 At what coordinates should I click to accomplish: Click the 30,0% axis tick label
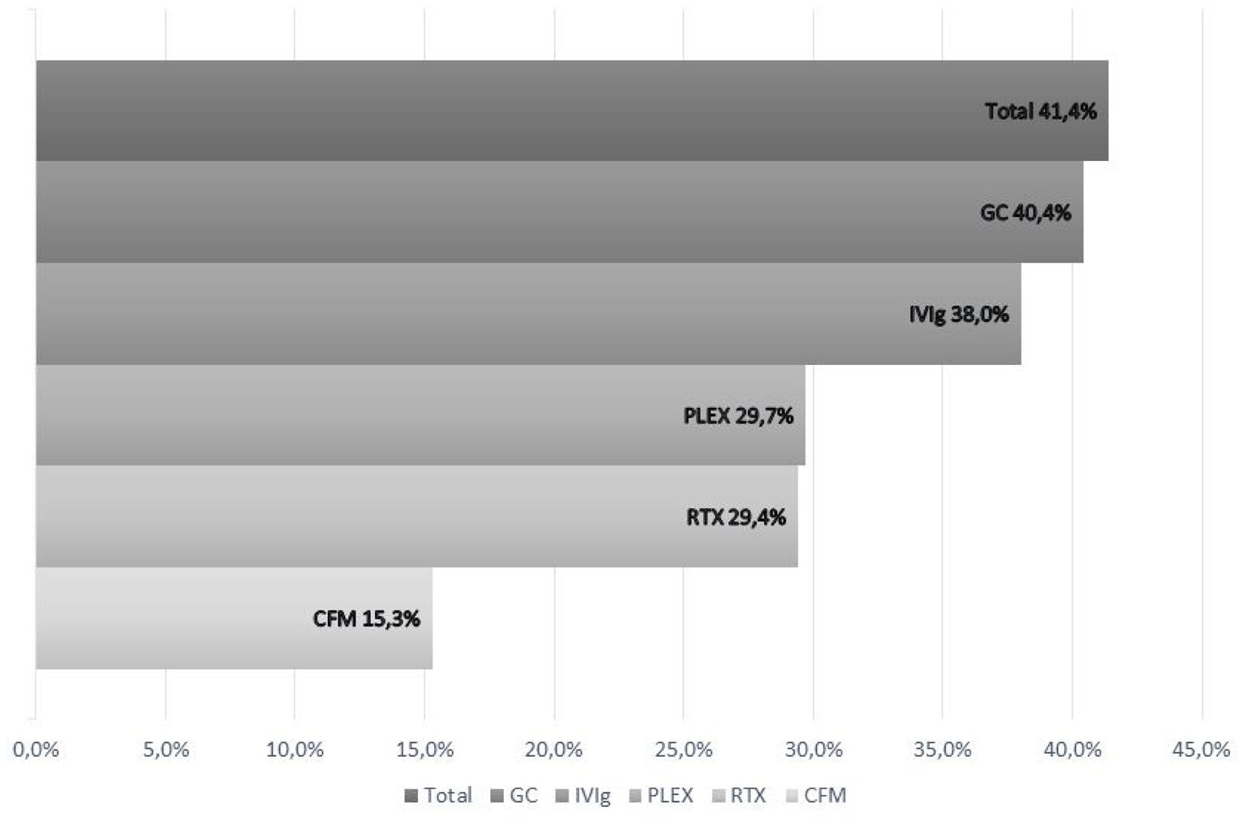pyautogui.click(x=813, y=750)
